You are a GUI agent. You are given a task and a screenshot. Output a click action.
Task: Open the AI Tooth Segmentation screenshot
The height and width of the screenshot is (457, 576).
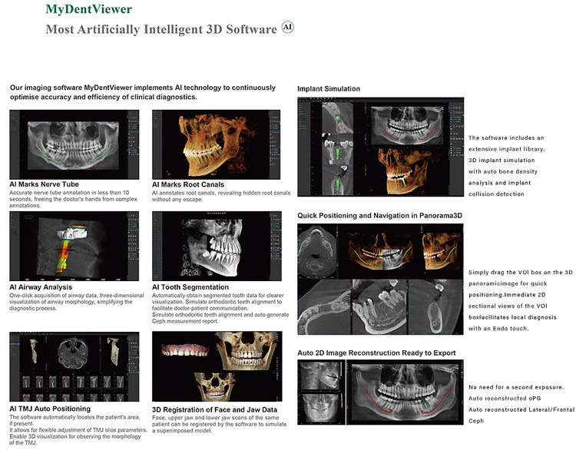click(217, 246)
